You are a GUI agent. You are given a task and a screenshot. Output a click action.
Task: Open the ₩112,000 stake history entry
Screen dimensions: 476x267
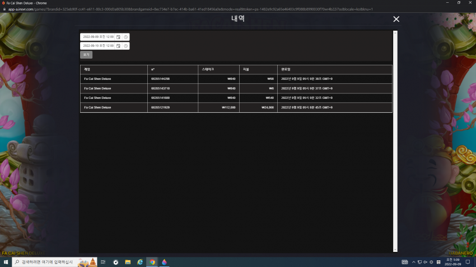(236, 107)
